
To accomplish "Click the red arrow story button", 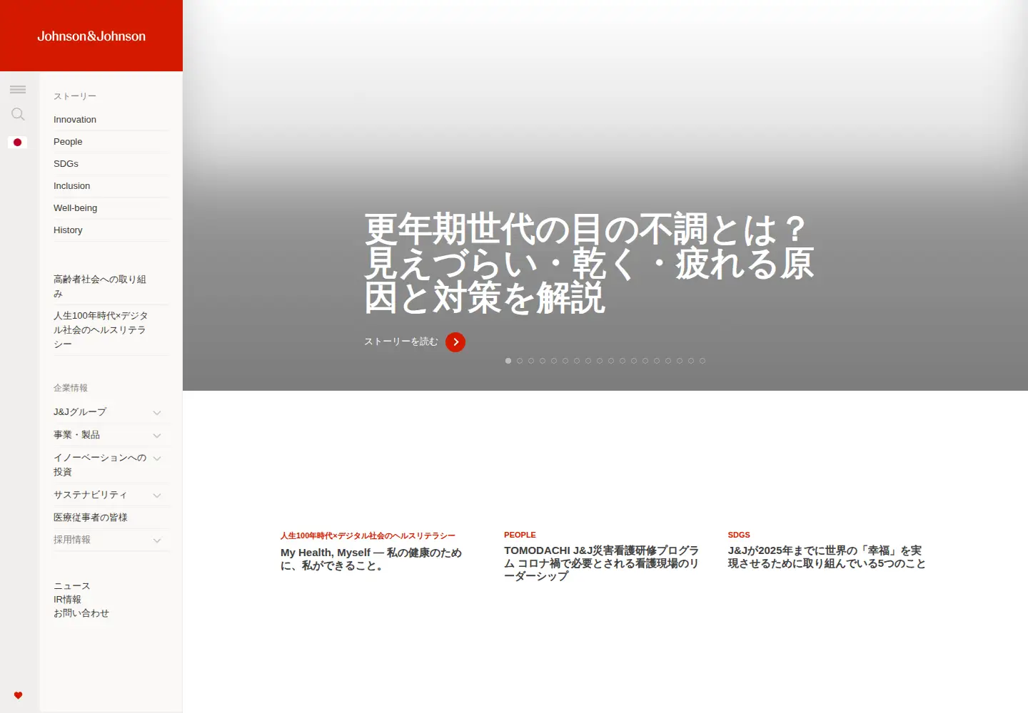I will [455, 342].
